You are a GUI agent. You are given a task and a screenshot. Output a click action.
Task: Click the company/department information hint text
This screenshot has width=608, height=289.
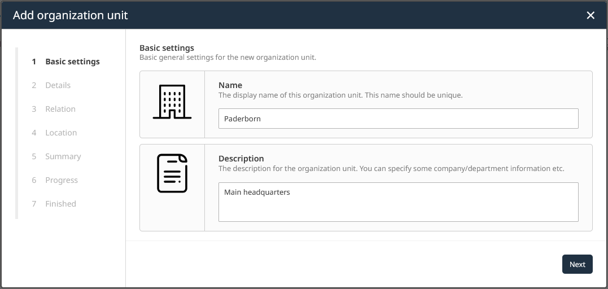[x=391, y=169]
